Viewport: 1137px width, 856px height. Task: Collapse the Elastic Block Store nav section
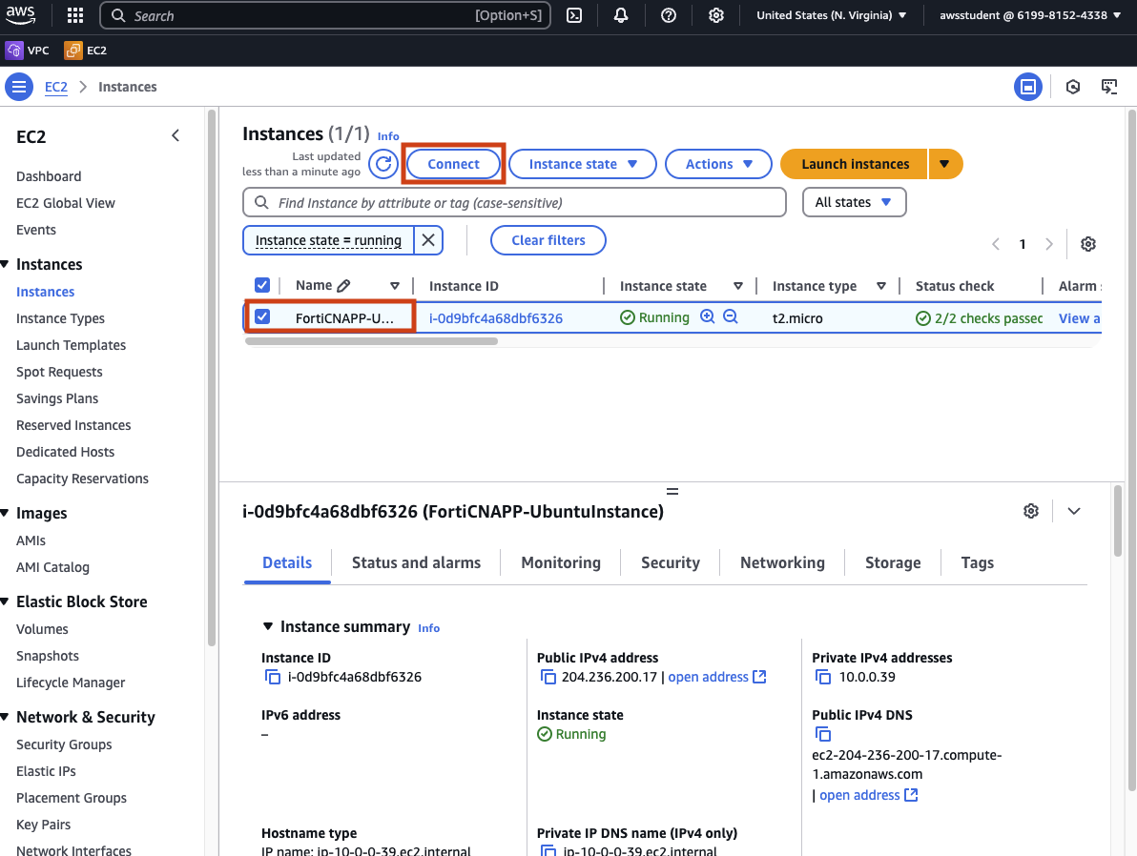[5, 601]
